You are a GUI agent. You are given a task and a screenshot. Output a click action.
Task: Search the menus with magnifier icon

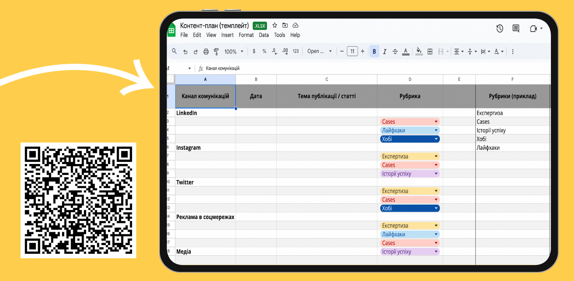[x=174, y=51]
